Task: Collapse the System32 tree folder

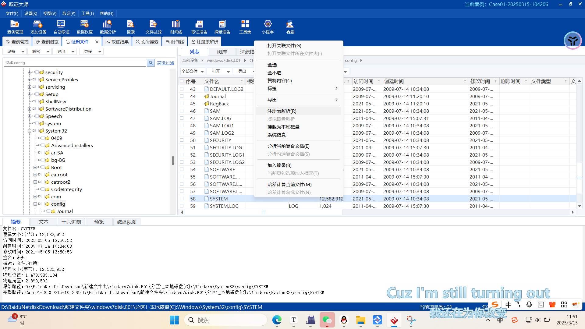Action: coord(30,131)
